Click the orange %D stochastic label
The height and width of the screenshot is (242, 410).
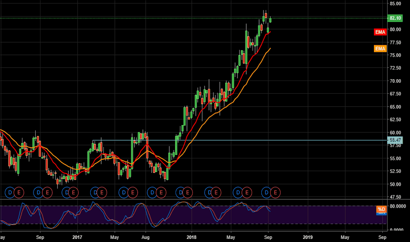pyautogui.click(x=381, y=209)
